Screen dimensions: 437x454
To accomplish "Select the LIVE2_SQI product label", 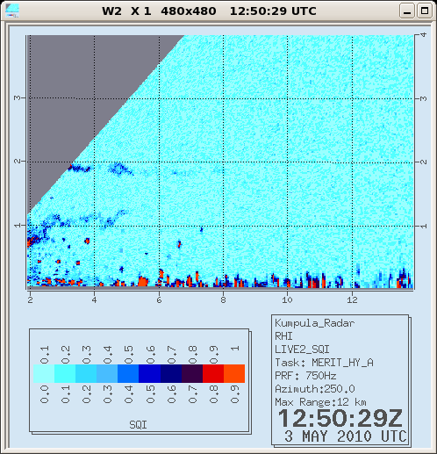I will coord(302,350).
